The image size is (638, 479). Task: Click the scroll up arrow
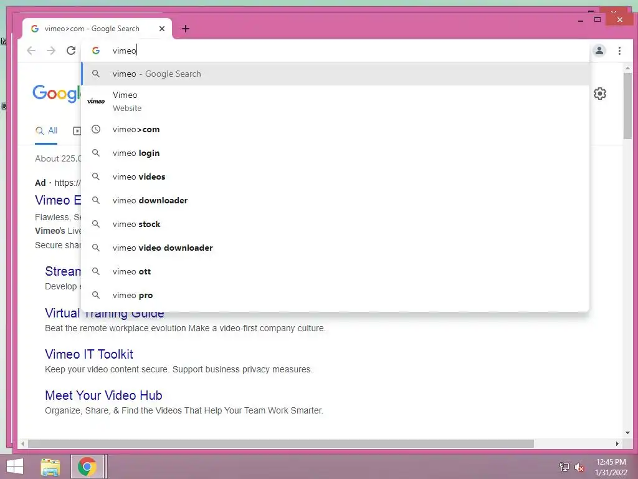pyautogui.click(x=627, y=68)
